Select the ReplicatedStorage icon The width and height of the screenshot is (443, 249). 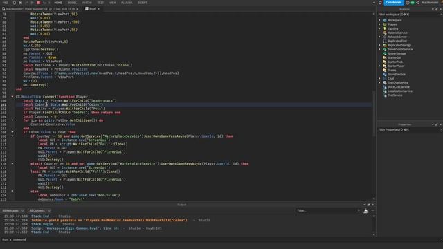tap(385, 45)
